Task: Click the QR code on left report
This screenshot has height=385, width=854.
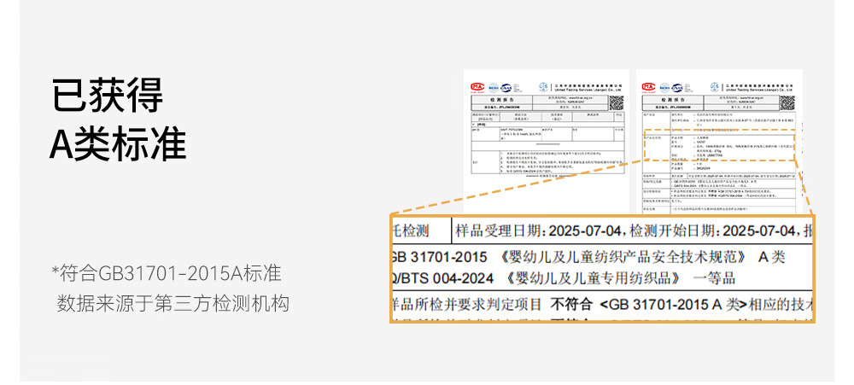Action: click(616, 102)
